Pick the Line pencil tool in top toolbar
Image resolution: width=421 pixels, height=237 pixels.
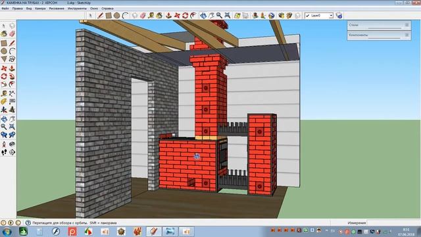click(100, 16)
